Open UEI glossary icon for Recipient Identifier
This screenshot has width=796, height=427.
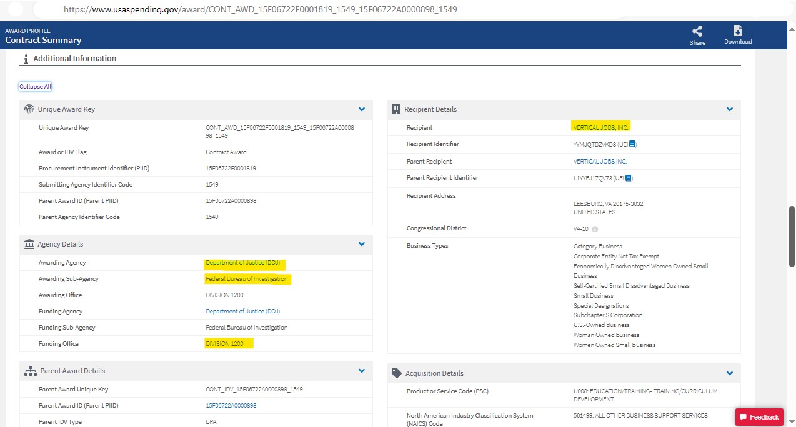(x=632, y=144)
